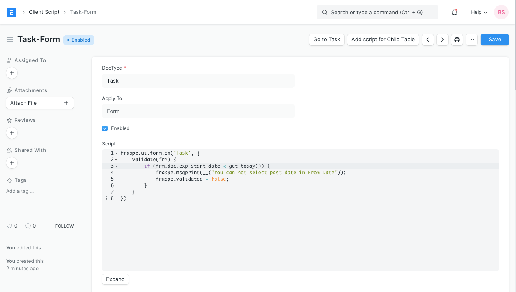
Task: Open comments via the speech bubble icon
Action: pos(28,226)
